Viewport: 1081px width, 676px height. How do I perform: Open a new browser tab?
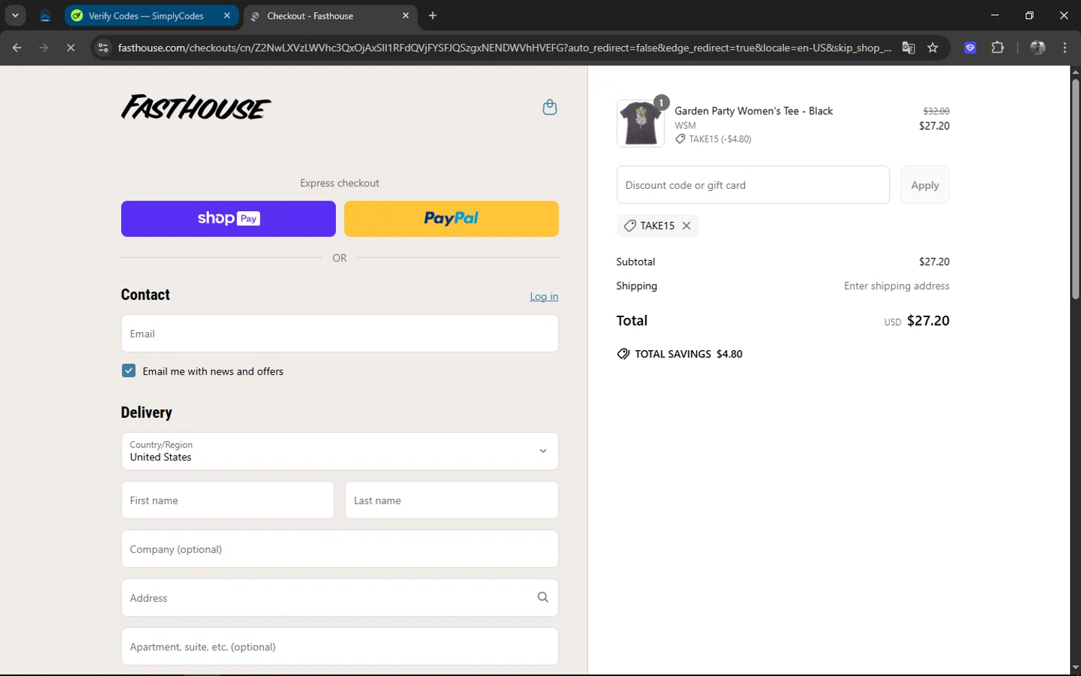tap(432, 16)
